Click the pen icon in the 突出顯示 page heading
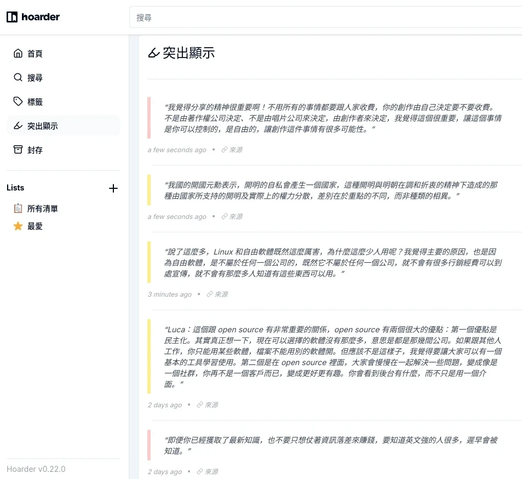 (154, 52)
